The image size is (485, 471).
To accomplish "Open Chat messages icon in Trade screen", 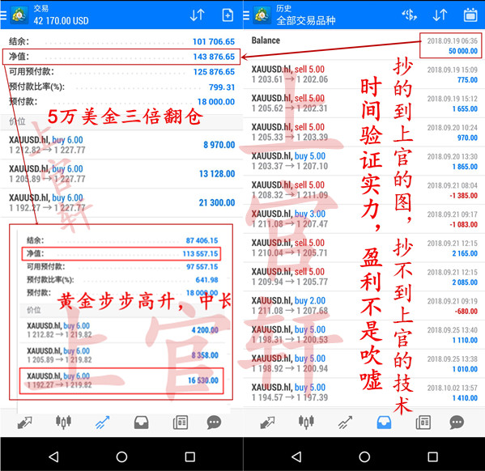I will pos(214,422).
